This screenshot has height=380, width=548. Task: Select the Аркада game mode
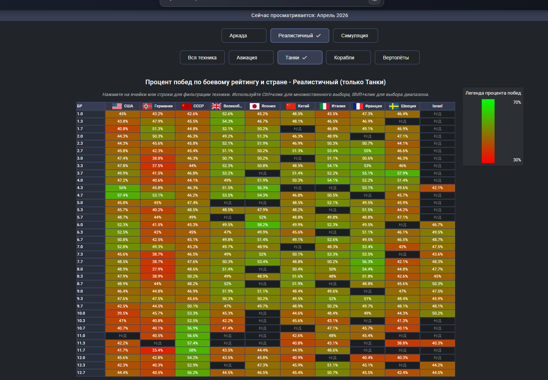pyautogui.click(x=244, y=36)
